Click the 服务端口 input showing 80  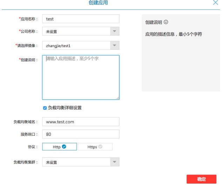tap(81, 134)
